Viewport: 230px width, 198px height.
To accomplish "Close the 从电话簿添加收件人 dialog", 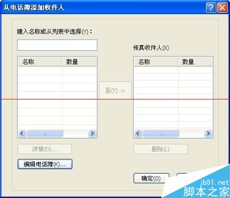I will click(x=222, y=7).
